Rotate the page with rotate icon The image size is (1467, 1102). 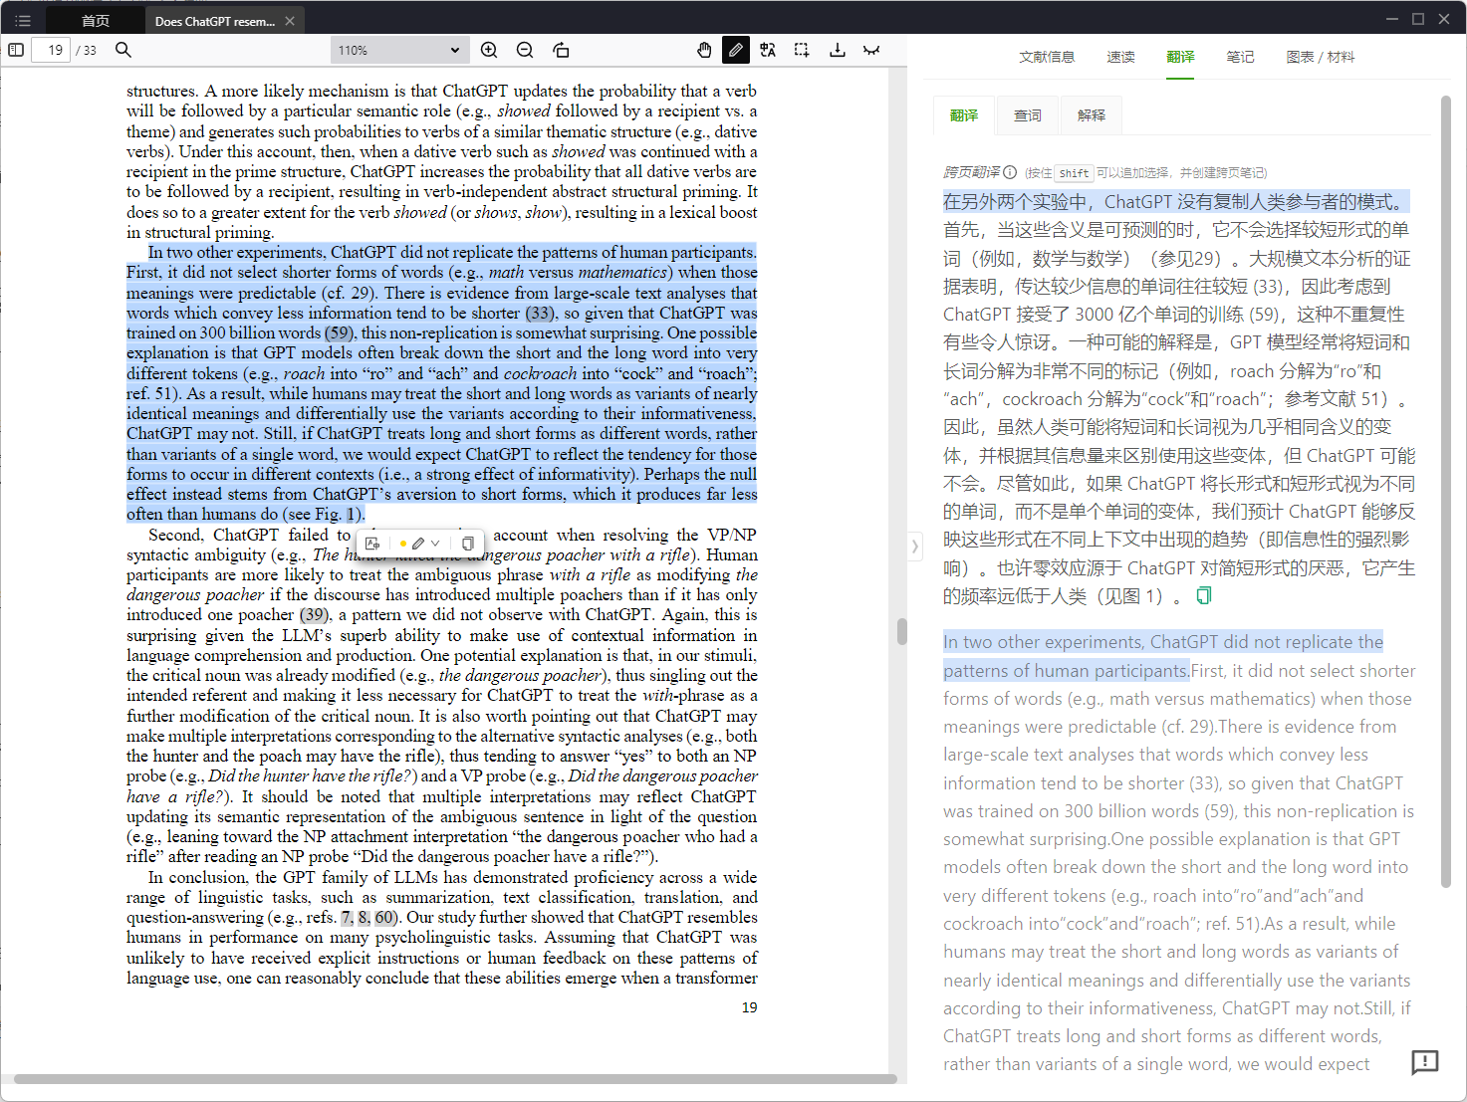561,50
